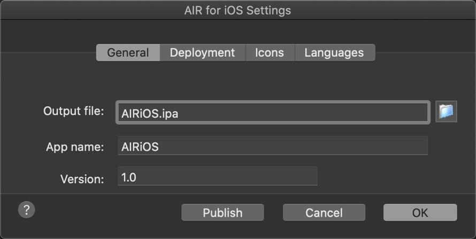Click the 'App name:' label

(x=75, y=147)
